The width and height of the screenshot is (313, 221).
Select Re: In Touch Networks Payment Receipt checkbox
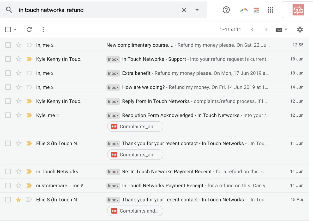pyautogui.click(x=8, y=172)
